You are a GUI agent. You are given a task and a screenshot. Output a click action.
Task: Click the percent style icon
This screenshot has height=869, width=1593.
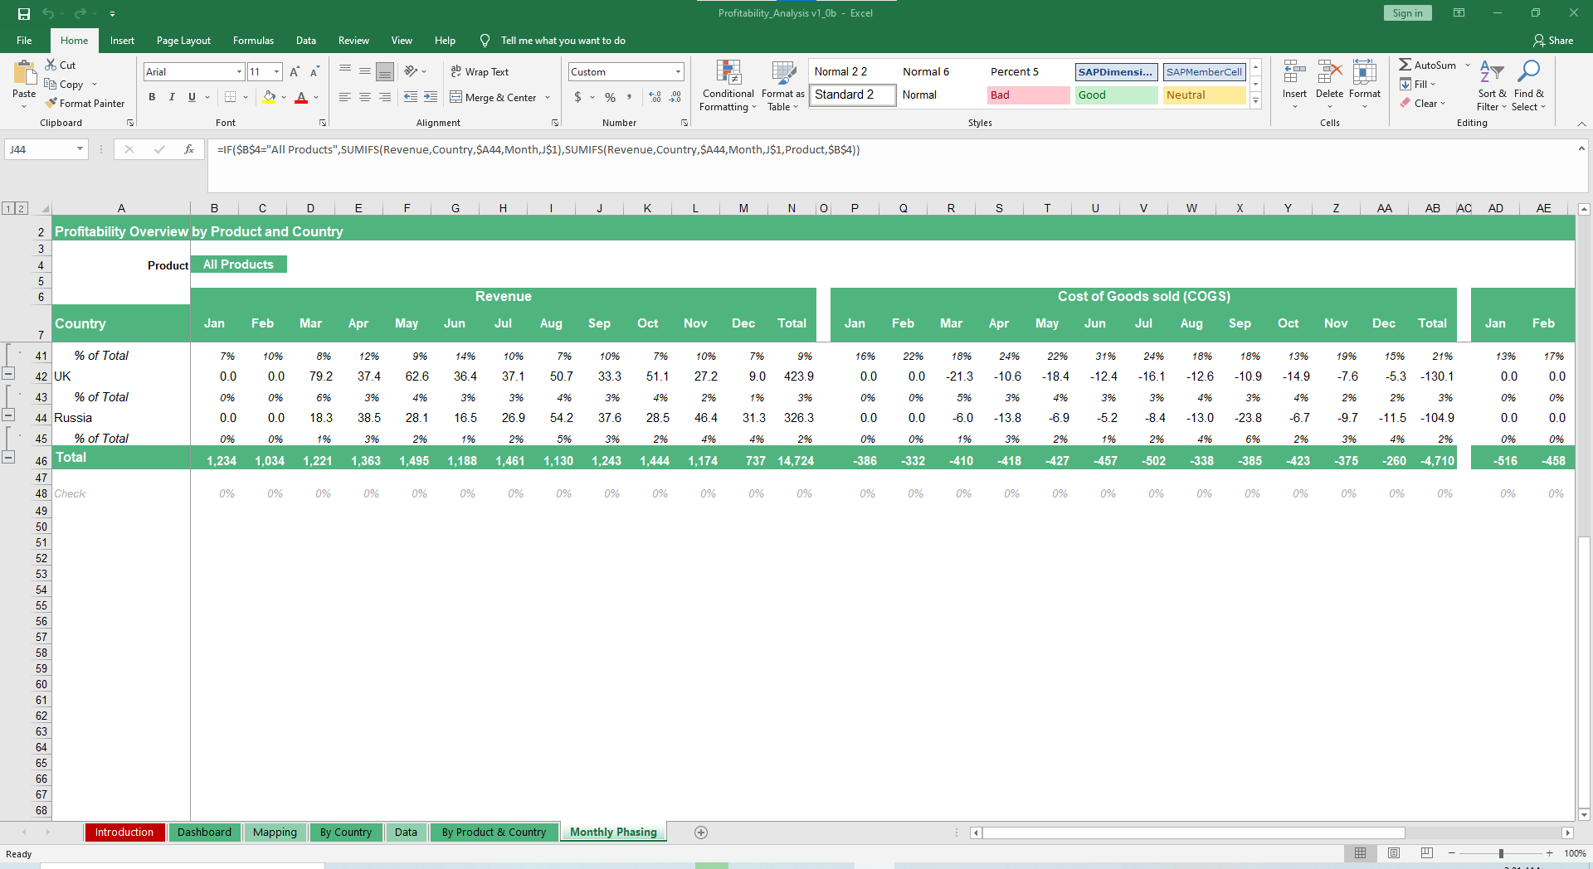point(610,98)
